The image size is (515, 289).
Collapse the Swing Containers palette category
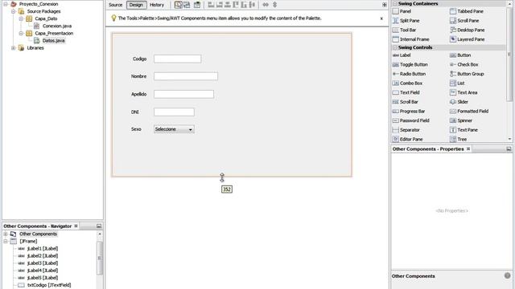coord(395,3)
